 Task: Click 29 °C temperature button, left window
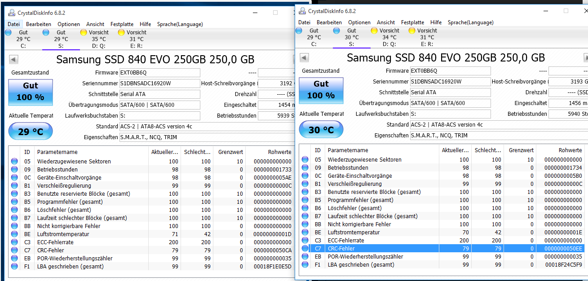click(31, 132)
